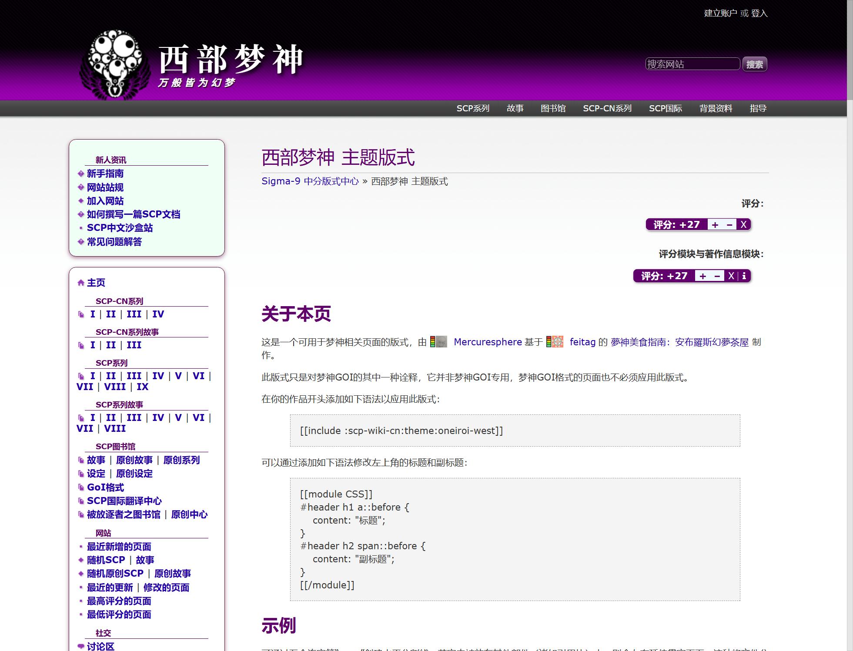Select 图书馆 in the top navigation bar
Image resolution: width=853 pixels, height=651 pixels.
tap(553, 108)
